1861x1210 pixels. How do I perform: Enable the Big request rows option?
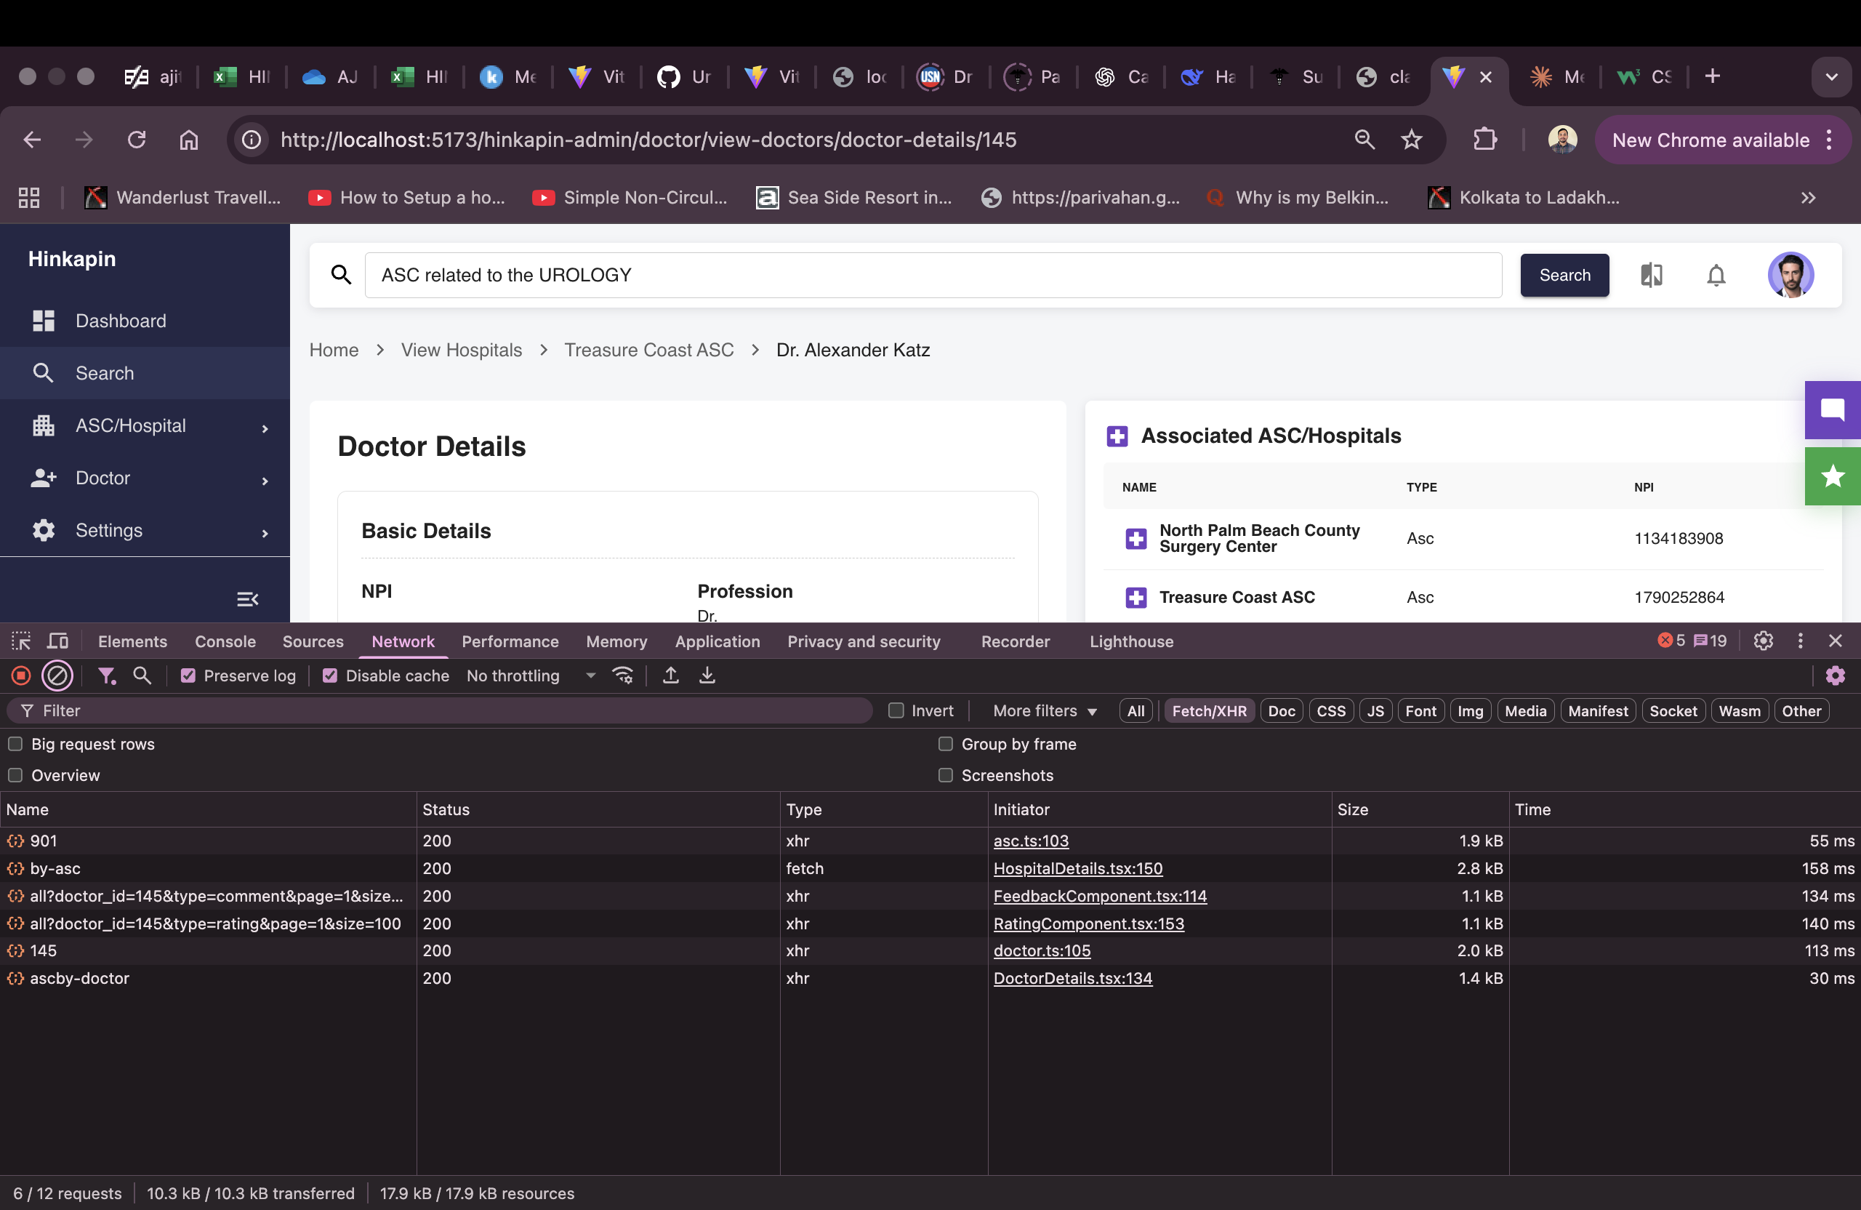pos(16,744)
